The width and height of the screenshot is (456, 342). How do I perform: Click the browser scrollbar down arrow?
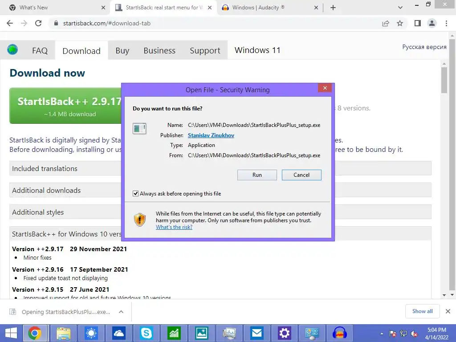(x=452, y=295)
